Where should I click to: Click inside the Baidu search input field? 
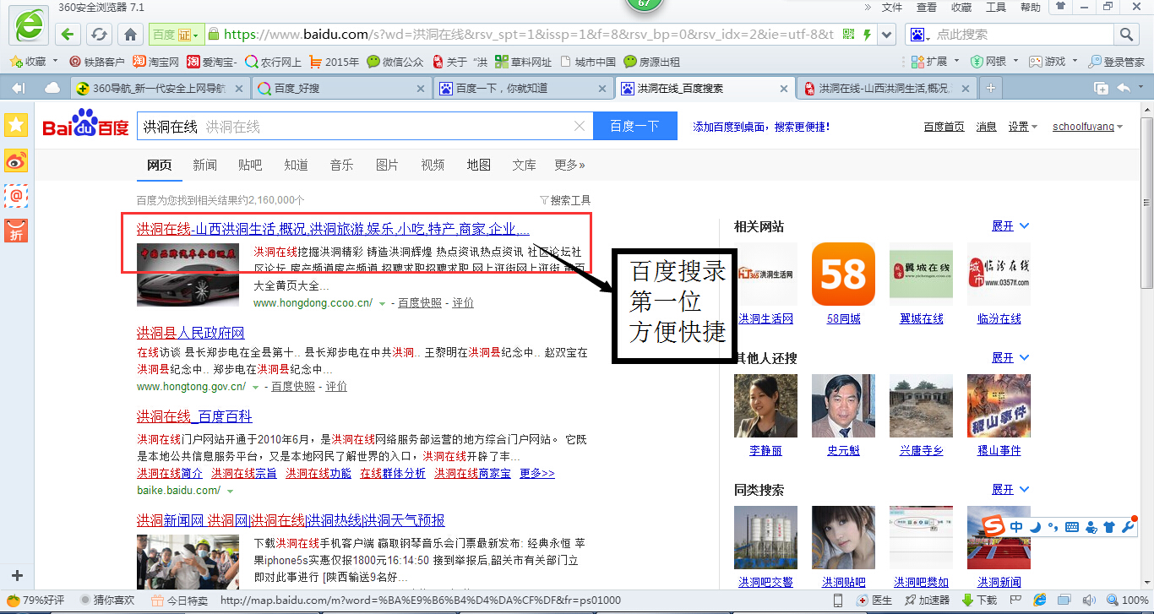(x=364, y=126)
